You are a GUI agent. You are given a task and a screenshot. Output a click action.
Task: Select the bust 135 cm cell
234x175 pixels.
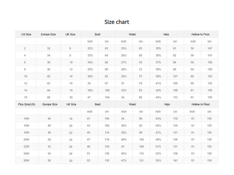107,160
